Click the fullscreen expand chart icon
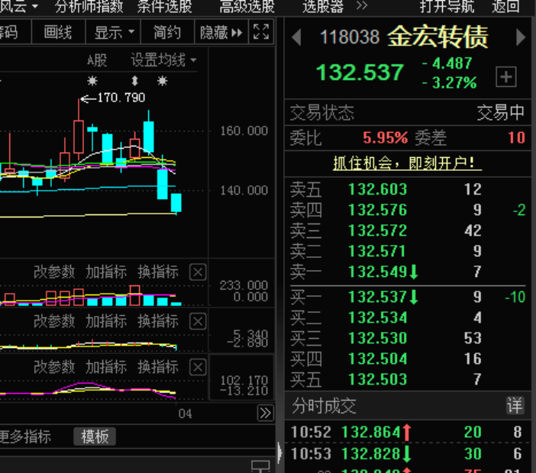 click(x=261, y=33)
